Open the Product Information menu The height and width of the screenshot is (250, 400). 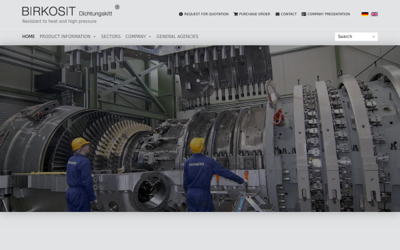65,37
